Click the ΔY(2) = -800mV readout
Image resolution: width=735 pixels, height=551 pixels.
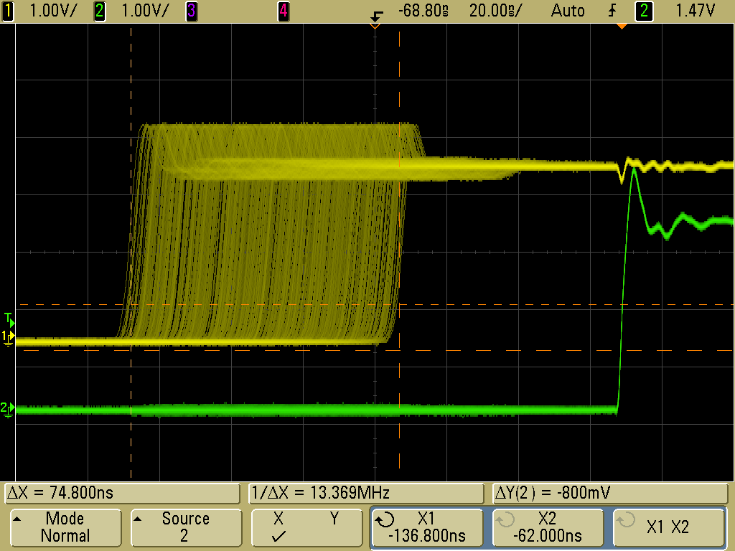click(610, 493)
